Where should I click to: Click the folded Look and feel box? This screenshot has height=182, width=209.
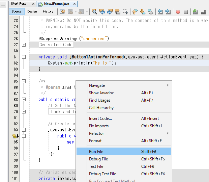[62, 111]
